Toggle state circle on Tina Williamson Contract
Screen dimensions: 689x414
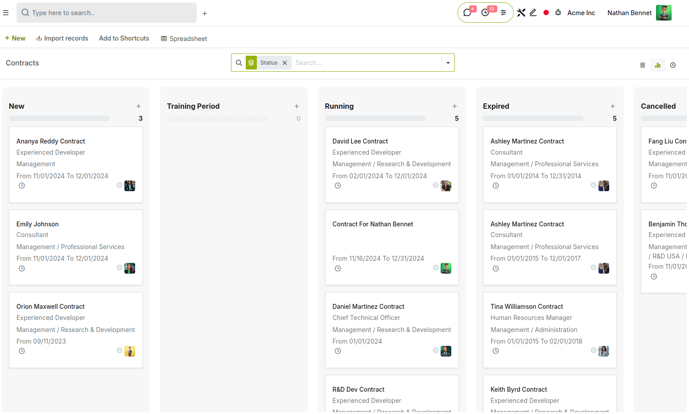pos(594,350)
